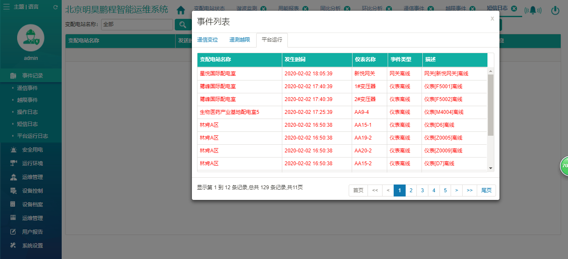568x259 pixels.
Task: Switch to the 遥信变位 tab
Action: click(208, 40)
